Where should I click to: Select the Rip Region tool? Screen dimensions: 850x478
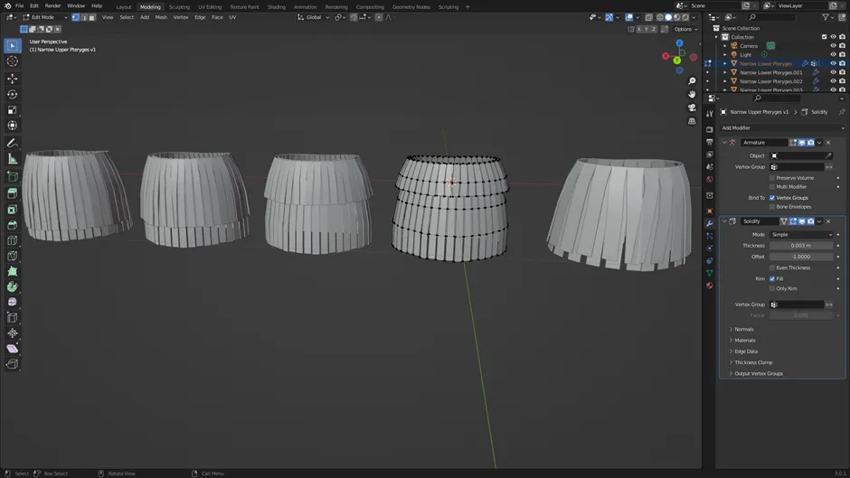(12, 364)
